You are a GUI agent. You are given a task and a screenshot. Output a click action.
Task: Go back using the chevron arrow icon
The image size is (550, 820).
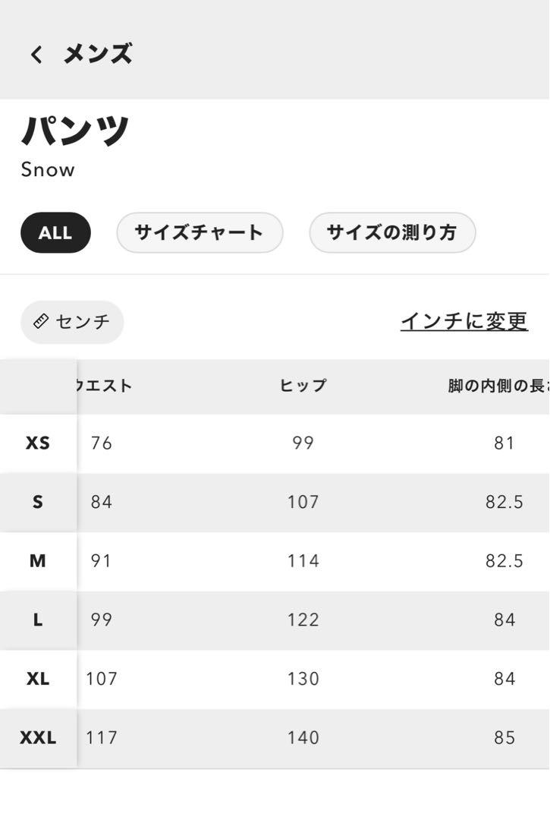[x=36, y=55]
